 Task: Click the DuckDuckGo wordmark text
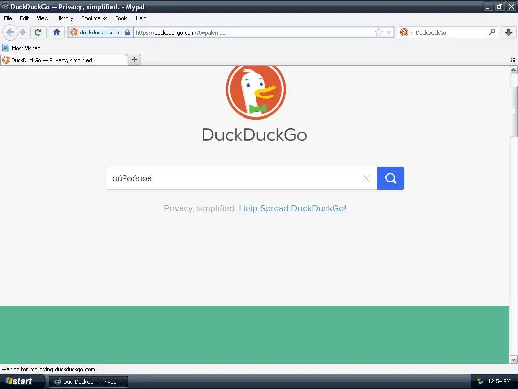coord(254,135)
